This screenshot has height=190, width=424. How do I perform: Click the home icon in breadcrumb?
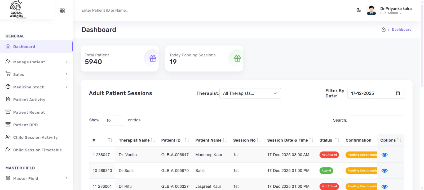pos(383,30)
